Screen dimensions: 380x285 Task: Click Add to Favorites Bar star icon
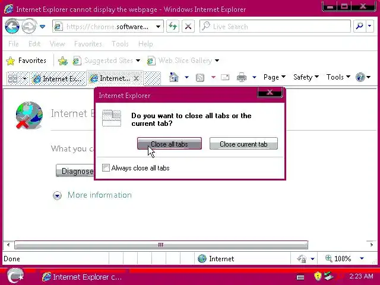(x=62, y=61)
